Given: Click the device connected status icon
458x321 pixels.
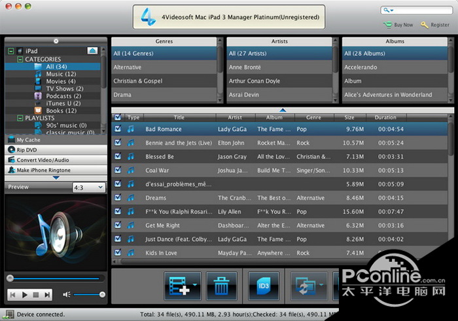Looking at the screenshot, I should click(9, 314).
